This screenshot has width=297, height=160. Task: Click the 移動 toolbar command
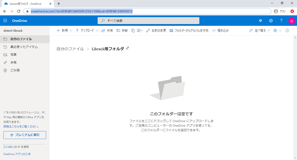pyautogui.click(x=122, y=31)
